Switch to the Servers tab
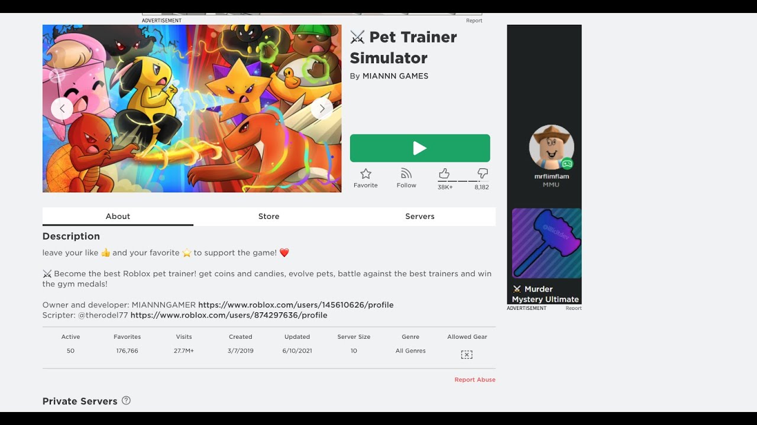This screenshot has height=425, width=757. point(420,217)
